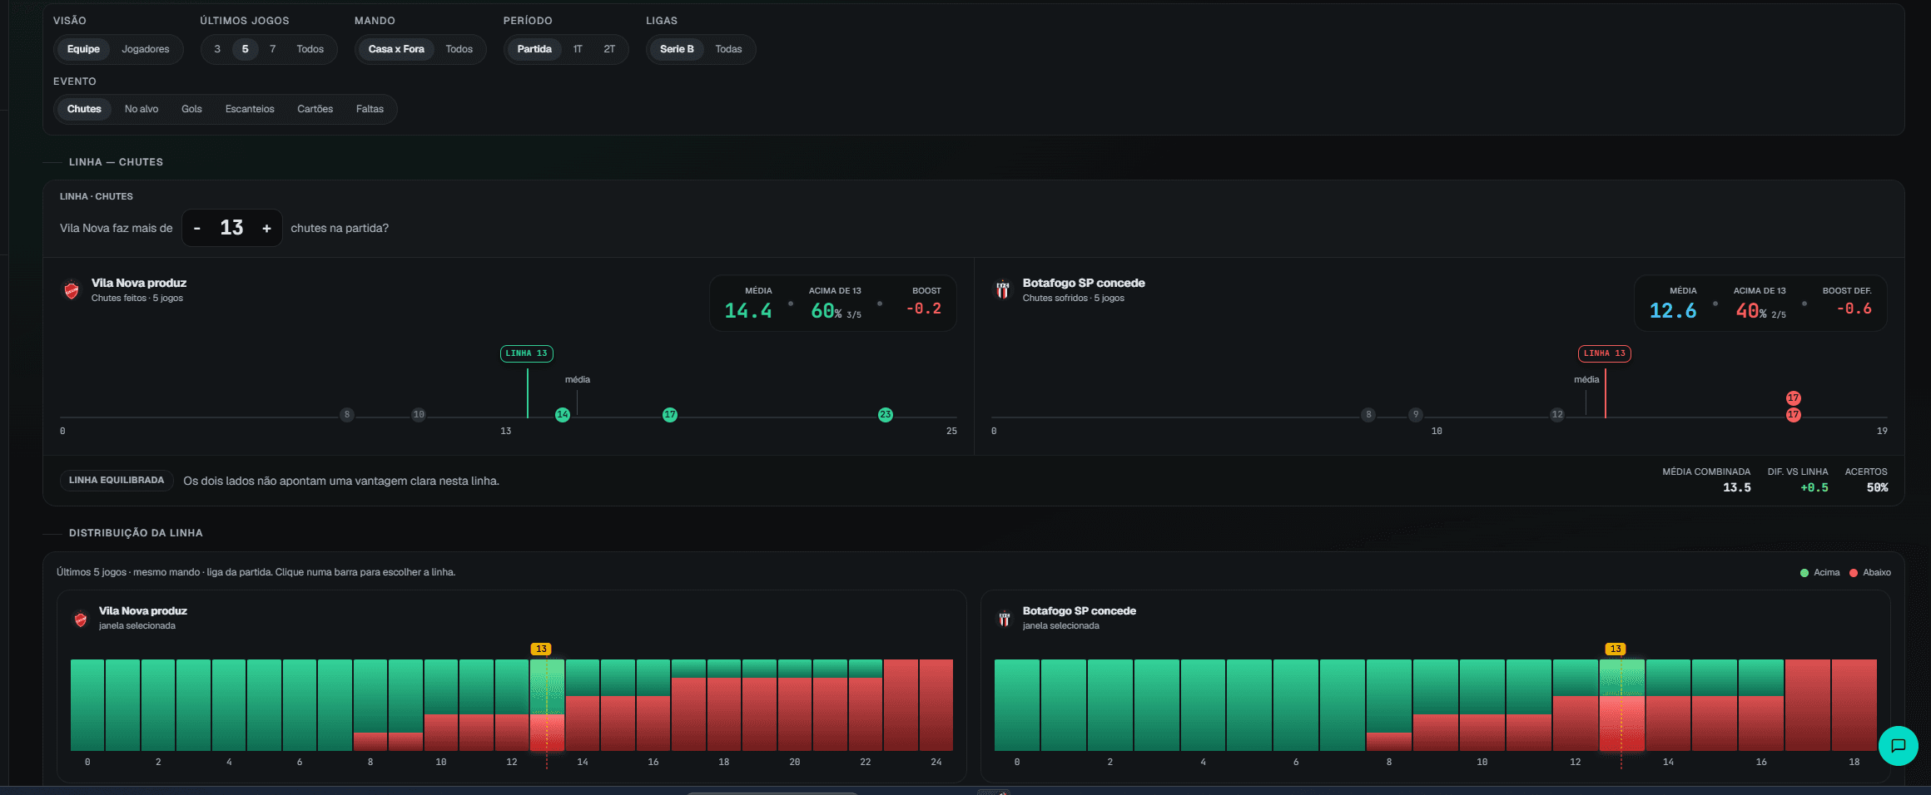Set last games to 3

pos(217,49)
